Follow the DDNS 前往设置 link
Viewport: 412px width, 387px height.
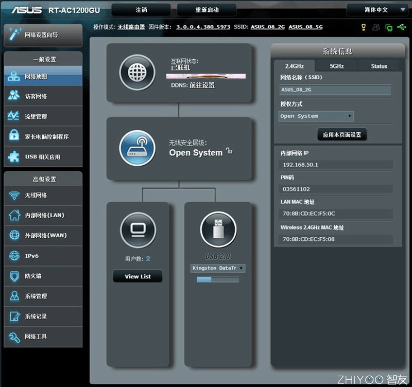[x=202, y=85]
